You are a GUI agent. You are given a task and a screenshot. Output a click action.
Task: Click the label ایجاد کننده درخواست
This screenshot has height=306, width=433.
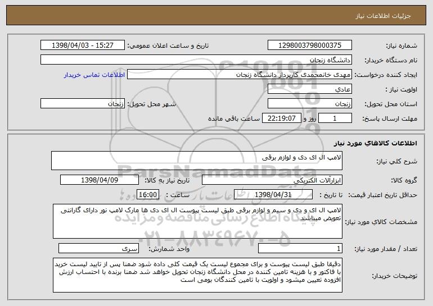386,75
